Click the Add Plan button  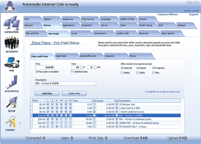(47, 93)
